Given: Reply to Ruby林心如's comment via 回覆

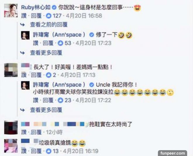Looking at the screenshot, I should [36, 16].
